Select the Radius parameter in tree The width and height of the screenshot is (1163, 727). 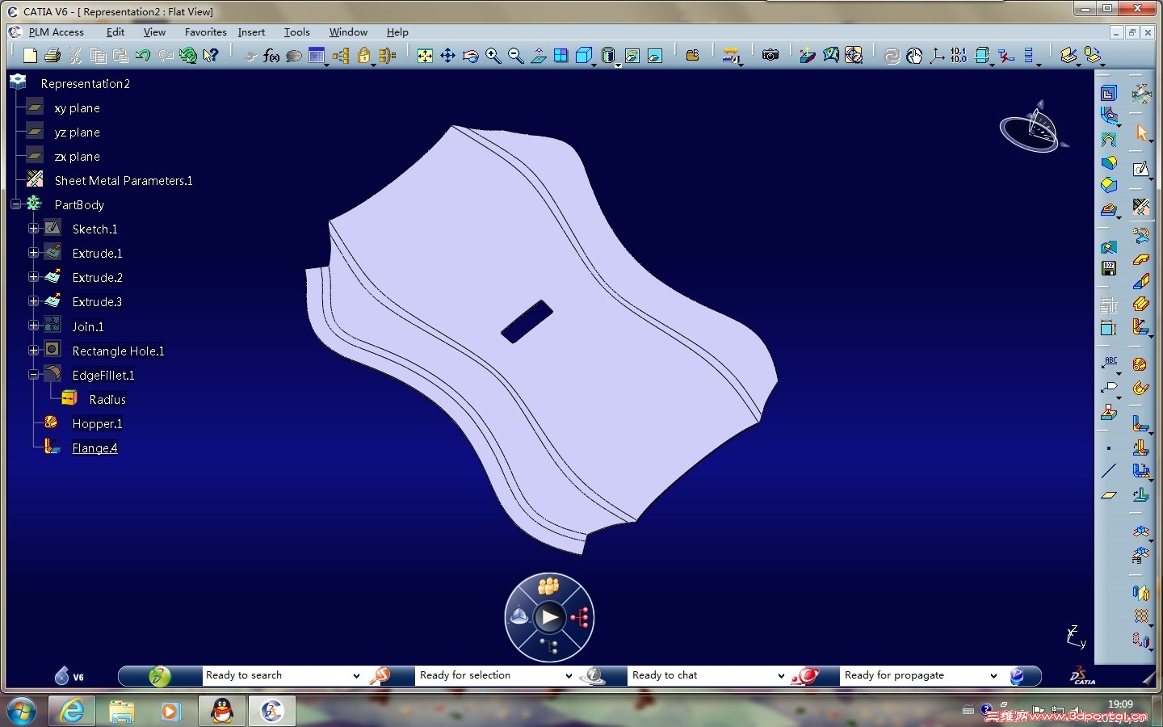coord(107,400)
